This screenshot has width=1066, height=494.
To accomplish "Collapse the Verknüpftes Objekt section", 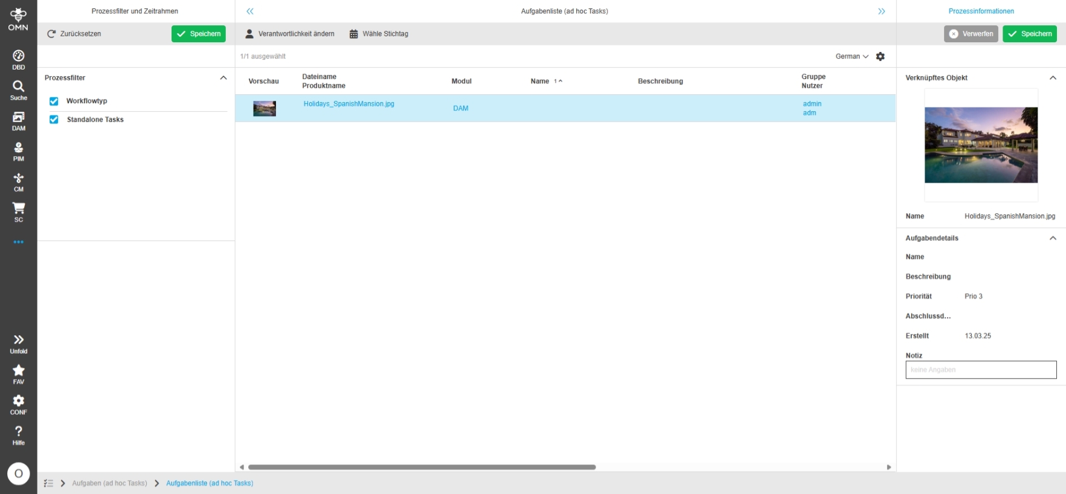I will click(x=1052, y=78).
